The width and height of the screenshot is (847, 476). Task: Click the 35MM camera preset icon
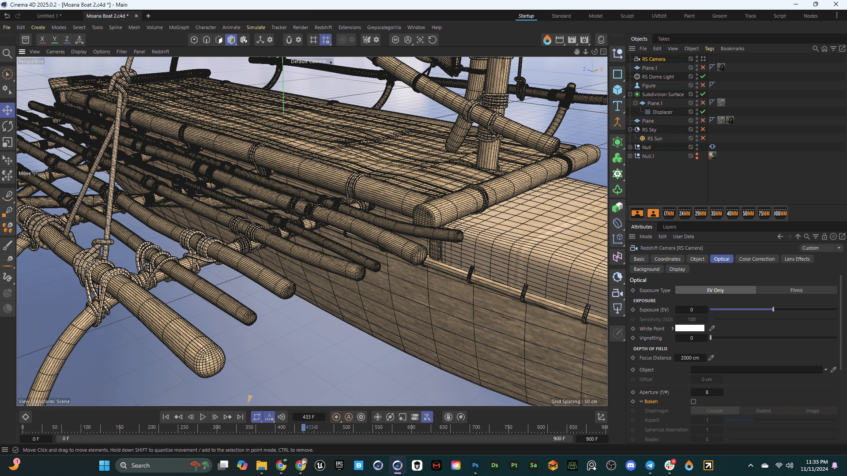tap(716, 214)
